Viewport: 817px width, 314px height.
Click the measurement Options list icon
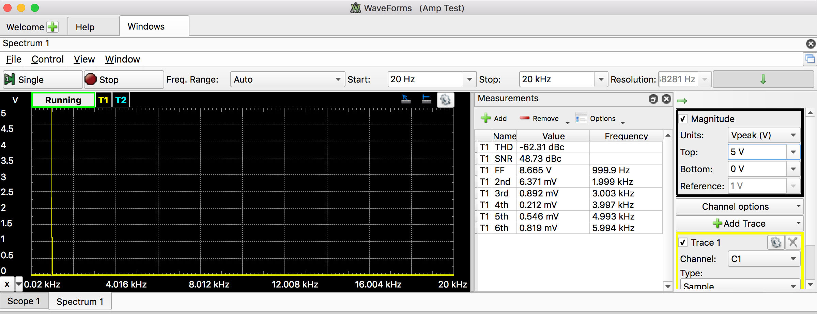point(581,118)
